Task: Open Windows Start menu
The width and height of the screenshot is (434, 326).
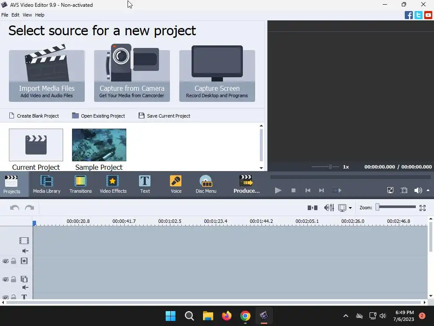Action: [170, 316]
